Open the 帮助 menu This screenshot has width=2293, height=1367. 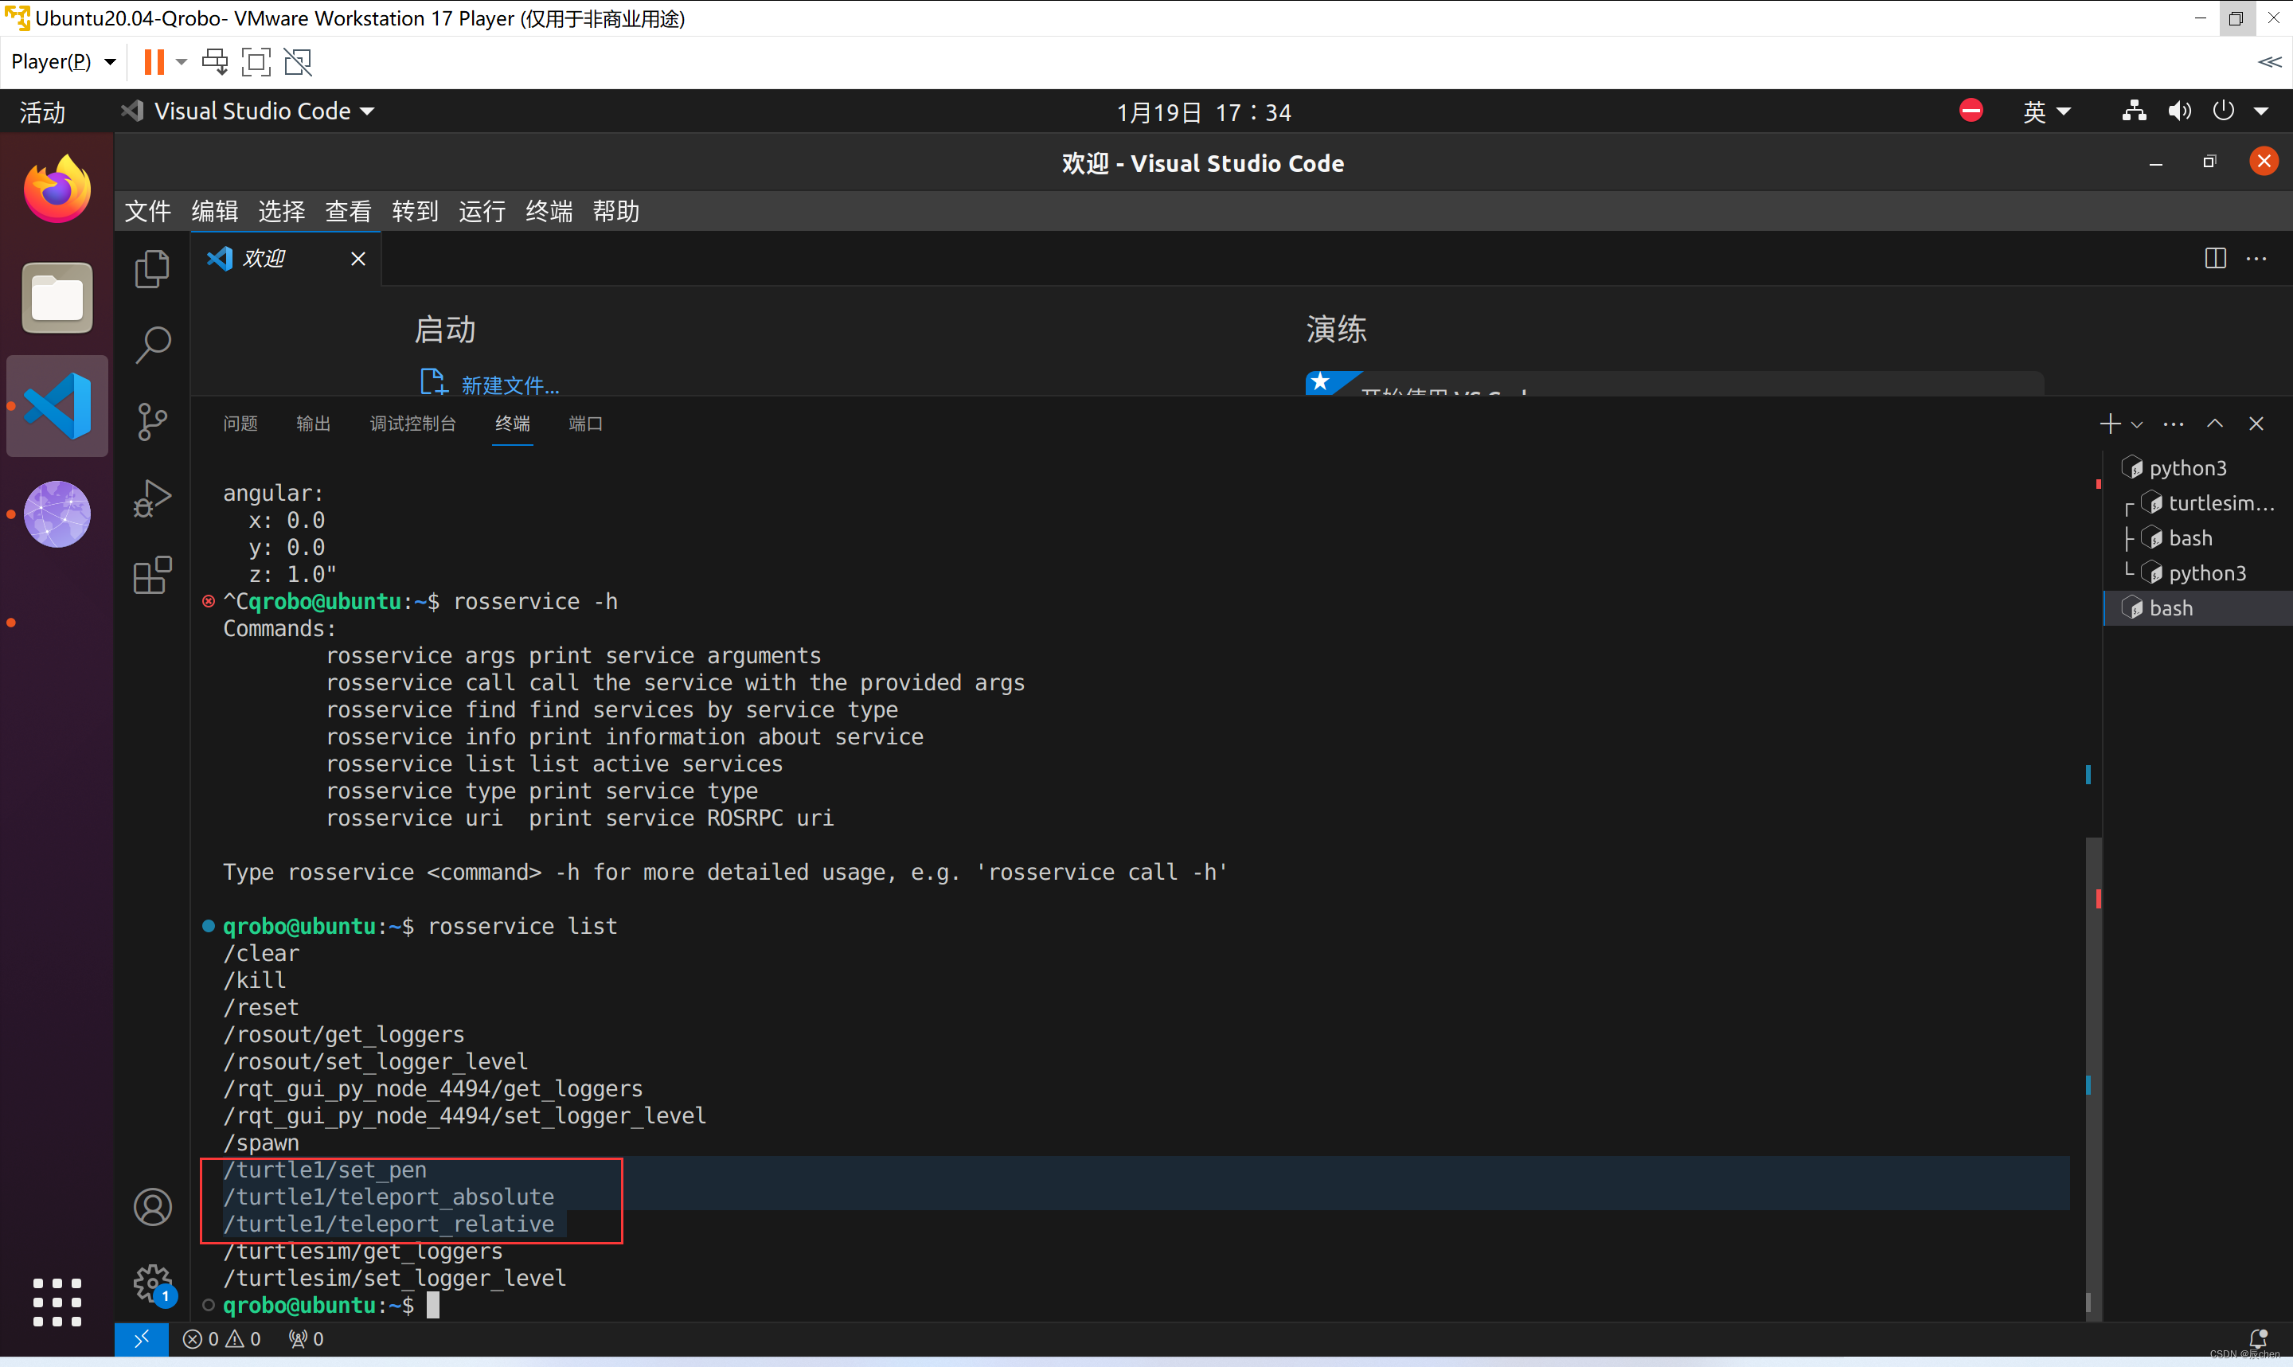pos(615,211)
